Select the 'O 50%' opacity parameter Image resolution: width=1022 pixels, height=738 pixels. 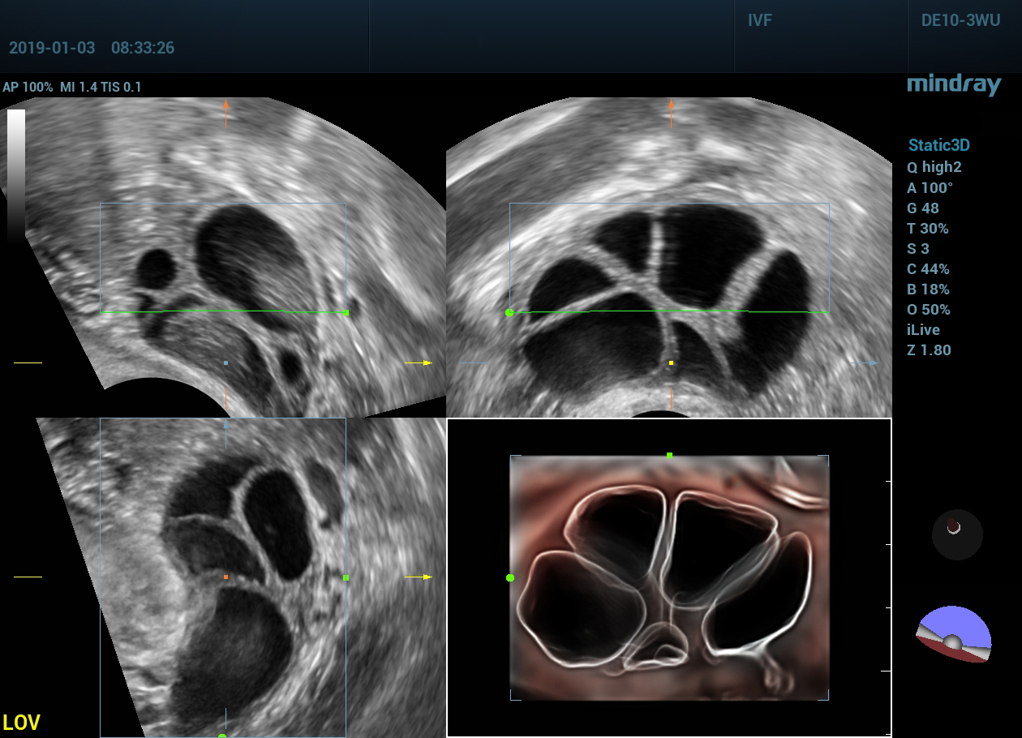[x=929, y=309]
